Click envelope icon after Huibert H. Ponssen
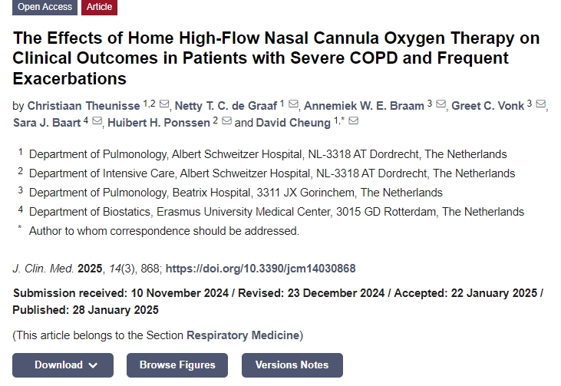 [227, 122]
